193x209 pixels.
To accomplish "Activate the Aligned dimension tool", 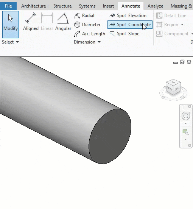I will [31, 22].
